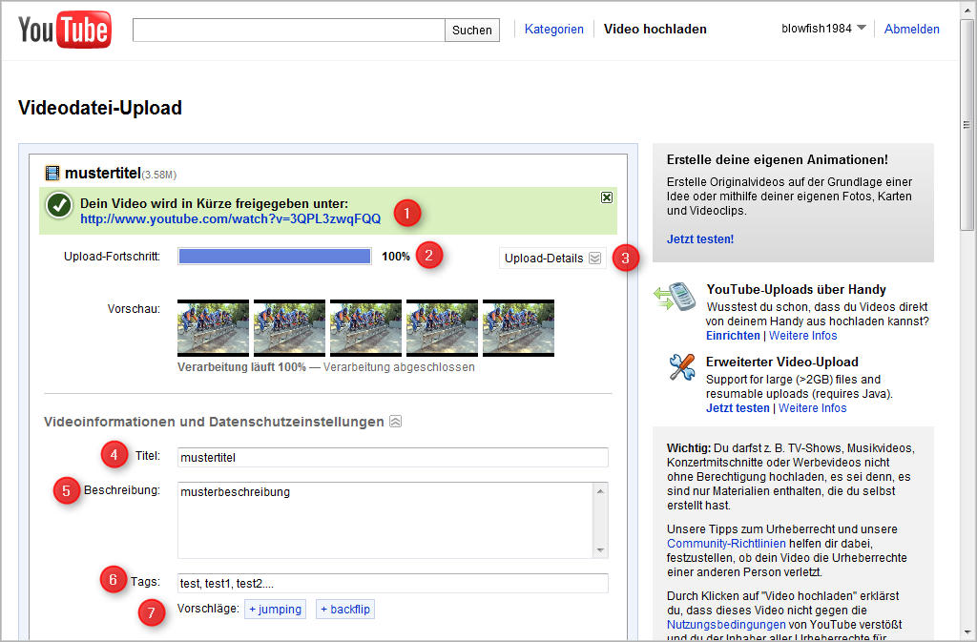977x642 pixels.
Task: Open the blowfish1984 account dropdown
Action: pos(823,29)
